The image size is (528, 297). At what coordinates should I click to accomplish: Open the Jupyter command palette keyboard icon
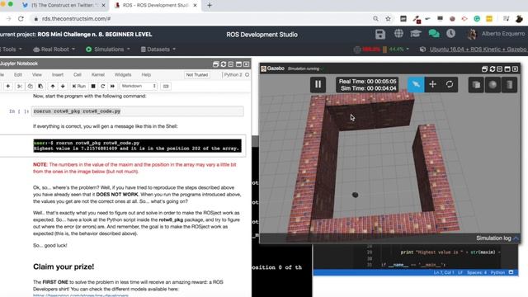click(x=166, y=86)
